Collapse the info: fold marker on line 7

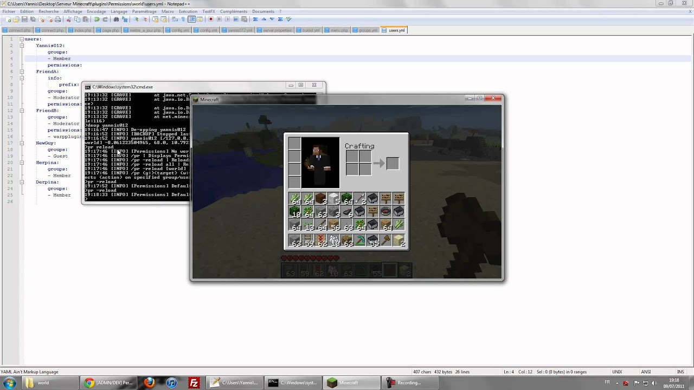point(22,78)
